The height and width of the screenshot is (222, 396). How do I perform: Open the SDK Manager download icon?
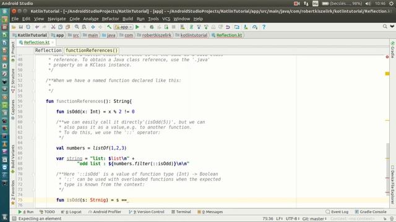pyautogui.click(x=246, y=27)
